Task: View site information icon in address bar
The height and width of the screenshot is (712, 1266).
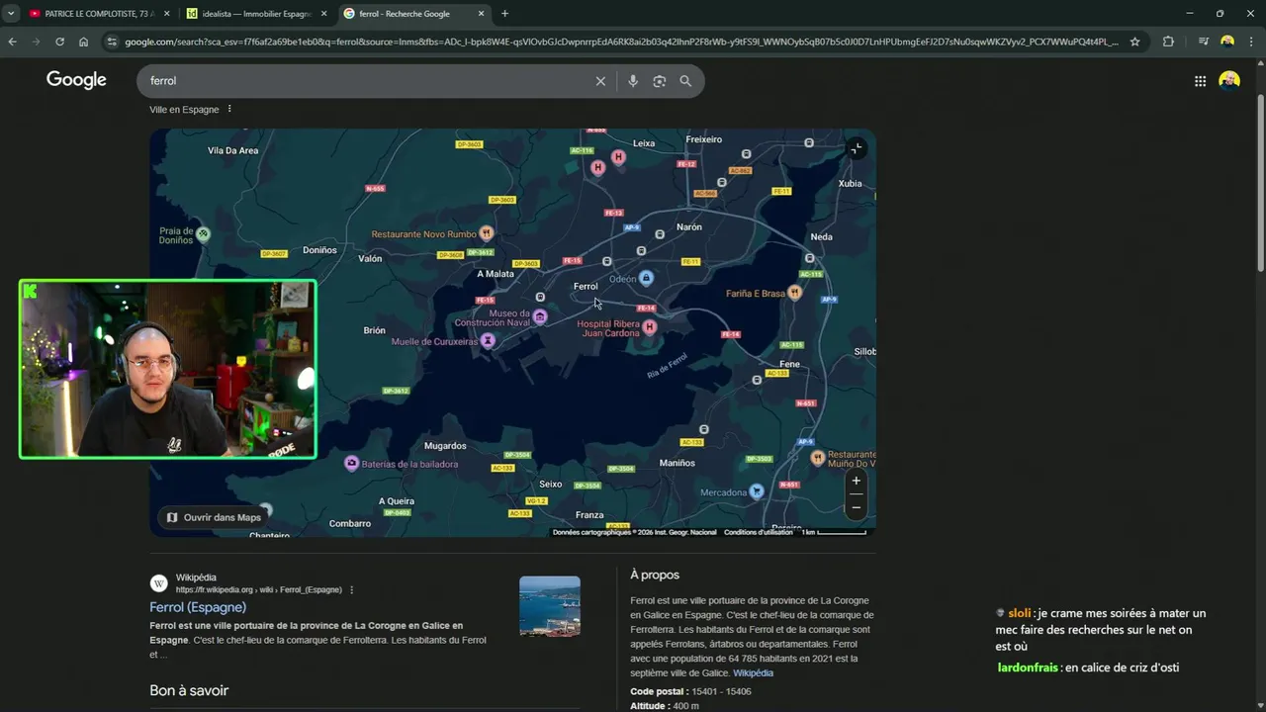Action: (x=112, y=42)
